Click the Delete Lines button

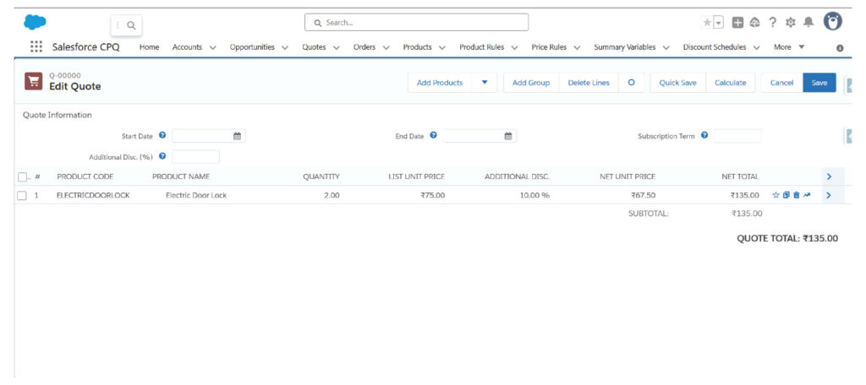(589, 83)
